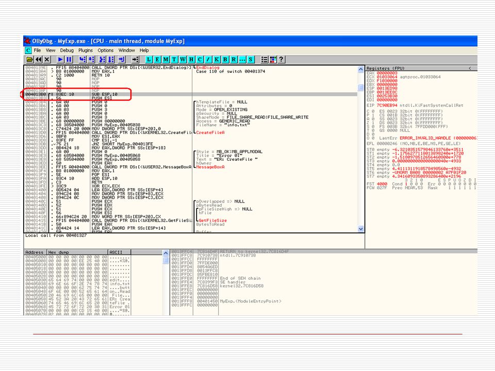Select the EIP register value 7C90EB94
Viewport: 495px width, 371px height.
point(387,105)
